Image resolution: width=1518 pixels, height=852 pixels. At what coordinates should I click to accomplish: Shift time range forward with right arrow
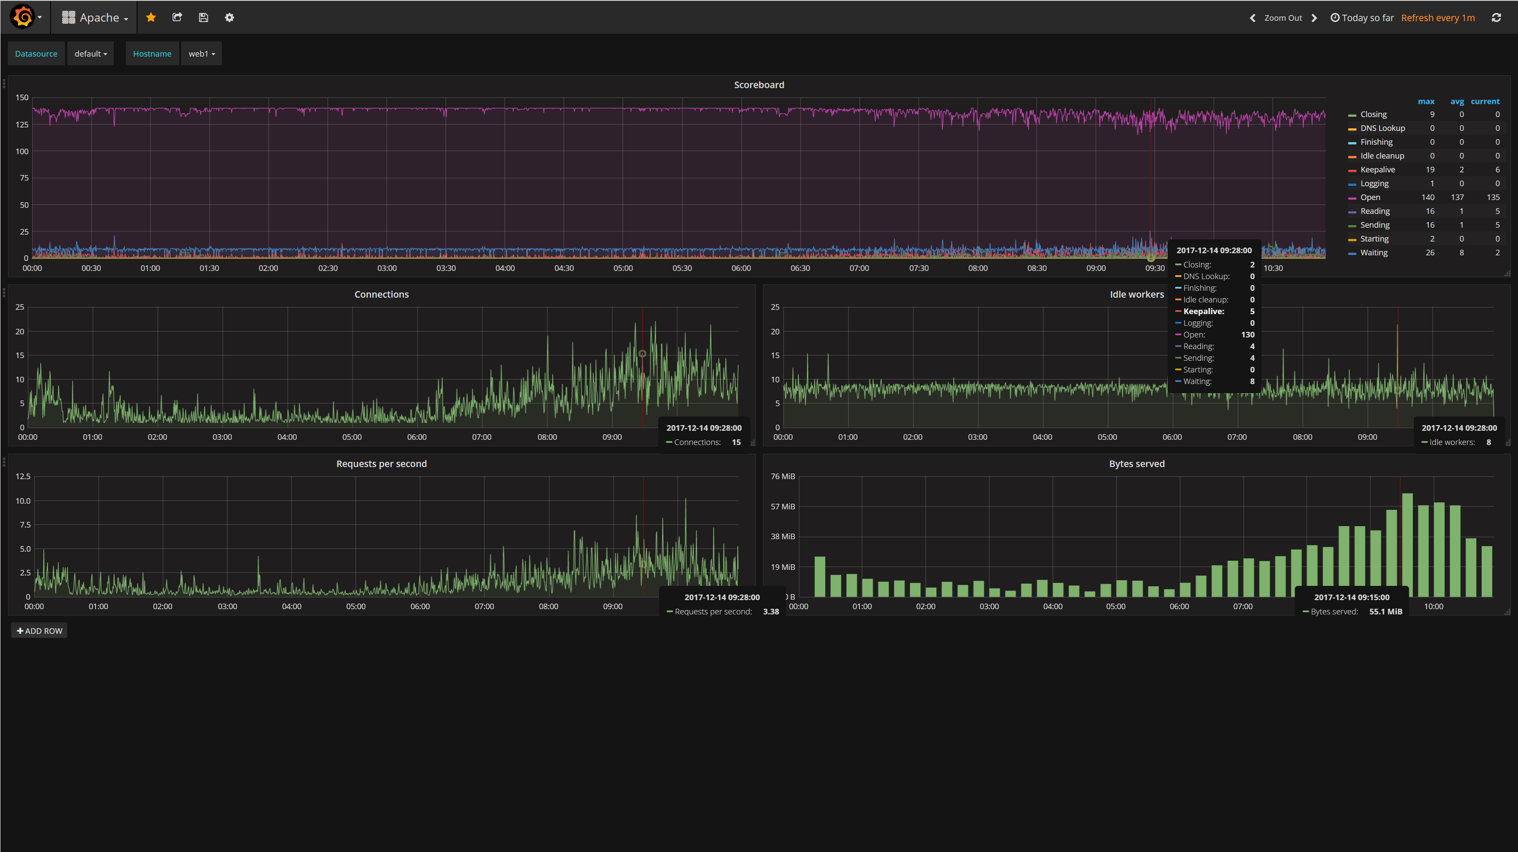(1314, 18)
